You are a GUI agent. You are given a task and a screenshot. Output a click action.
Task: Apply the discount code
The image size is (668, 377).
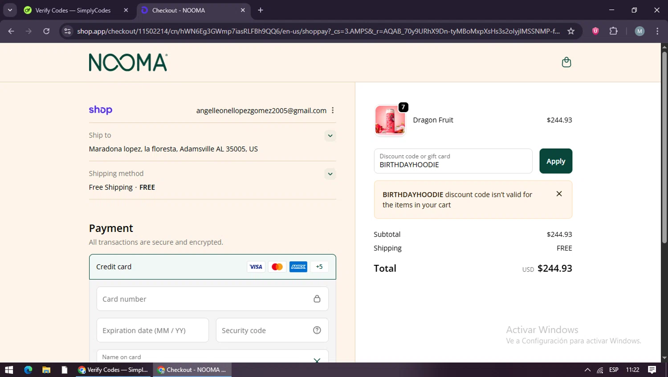(x=556, y=161)
